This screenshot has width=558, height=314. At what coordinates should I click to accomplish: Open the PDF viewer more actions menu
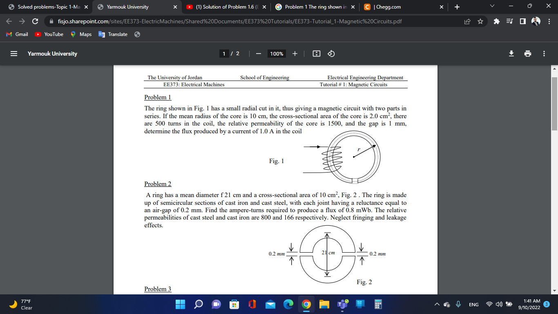coord(544,54)
